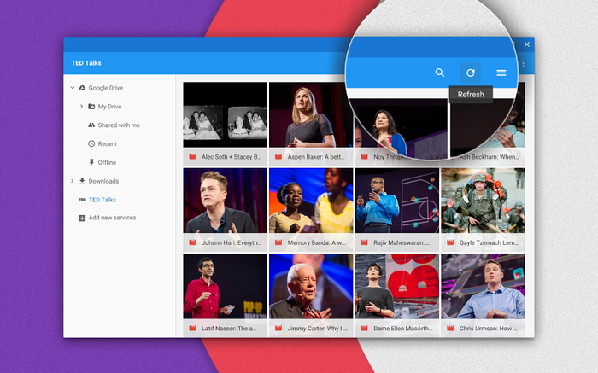Expand the My Drive folder chevron

(x=81, y=107)
